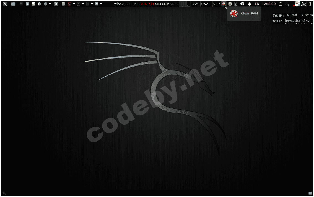The image size is (314, 197).
Task: Click the Clean RAM tooltip label
Action: 249,13
